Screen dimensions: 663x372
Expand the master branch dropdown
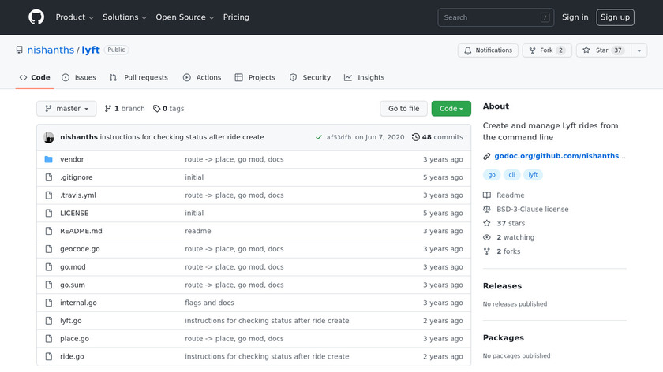(66, 109)
